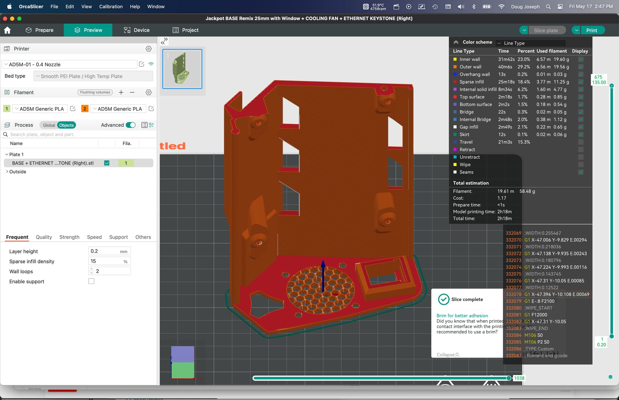
Task: Toggle Travel line type display checkbox
Action: (581, 142)
